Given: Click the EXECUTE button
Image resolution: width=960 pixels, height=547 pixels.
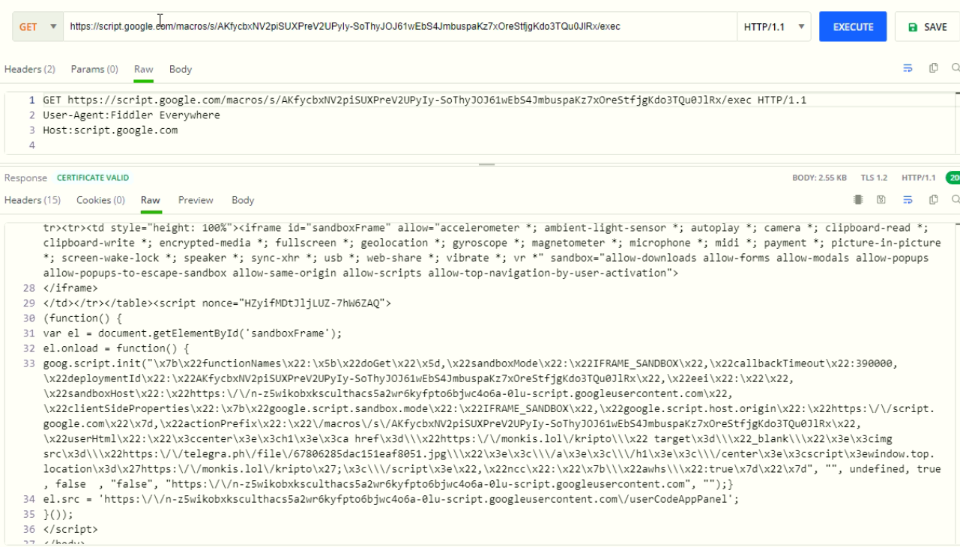Looking at the screenshot, I should (x=853, y=26).
